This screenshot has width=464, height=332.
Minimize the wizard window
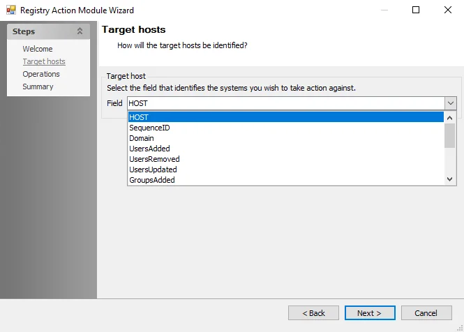point(384,10)
